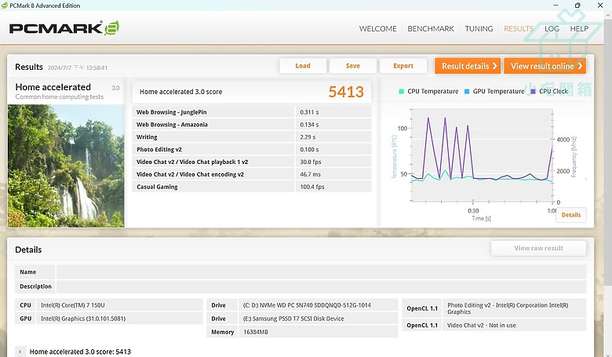This screenshot has width=612, height=357.
Task: Click the PCMark title bar app icon
Action: click(4, 5)
